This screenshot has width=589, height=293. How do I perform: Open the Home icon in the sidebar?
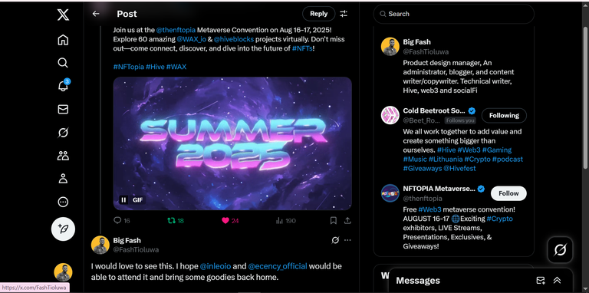pos(63,40)
